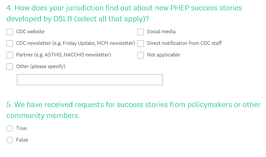This screenshot has height=157, width=266.
Task: Click the 'Other (please specify)' label text
Action: coord(41,66)
